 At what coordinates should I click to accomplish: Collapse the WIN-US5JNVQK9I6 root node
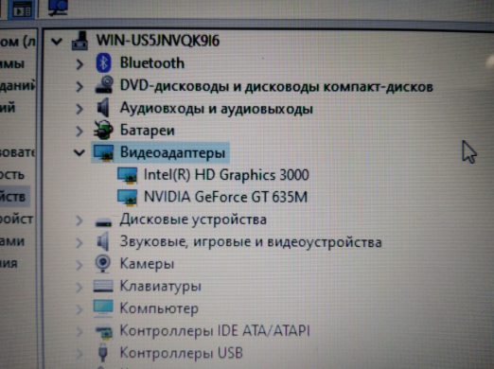click(x=57, y=42)
